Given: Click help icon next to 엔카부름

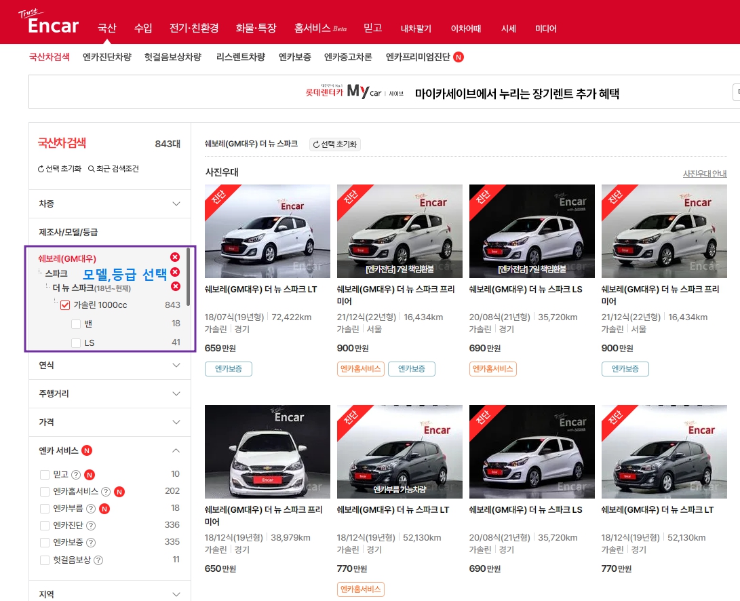Looking at the screenshot, I should (91, 509).
